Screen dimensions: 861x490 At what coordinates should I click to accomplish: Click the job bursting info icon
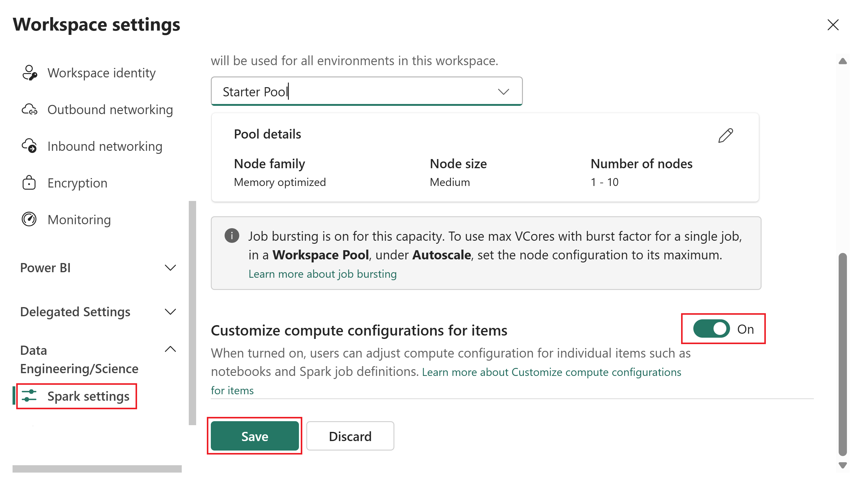232,236
